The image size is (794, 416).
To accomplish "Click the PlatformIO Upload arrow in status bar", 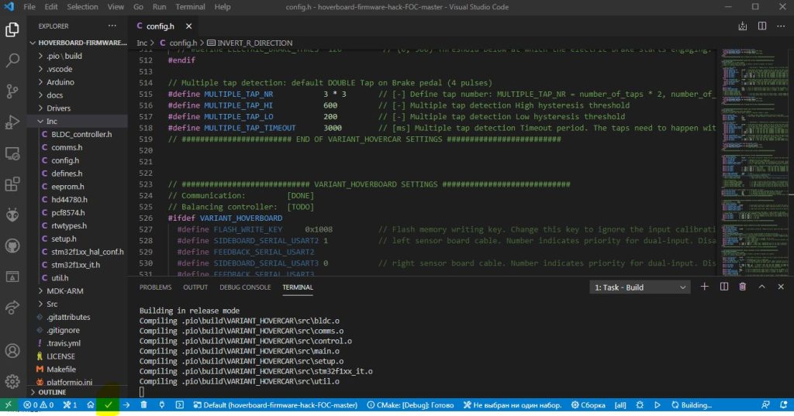I will tap(126, 405).
